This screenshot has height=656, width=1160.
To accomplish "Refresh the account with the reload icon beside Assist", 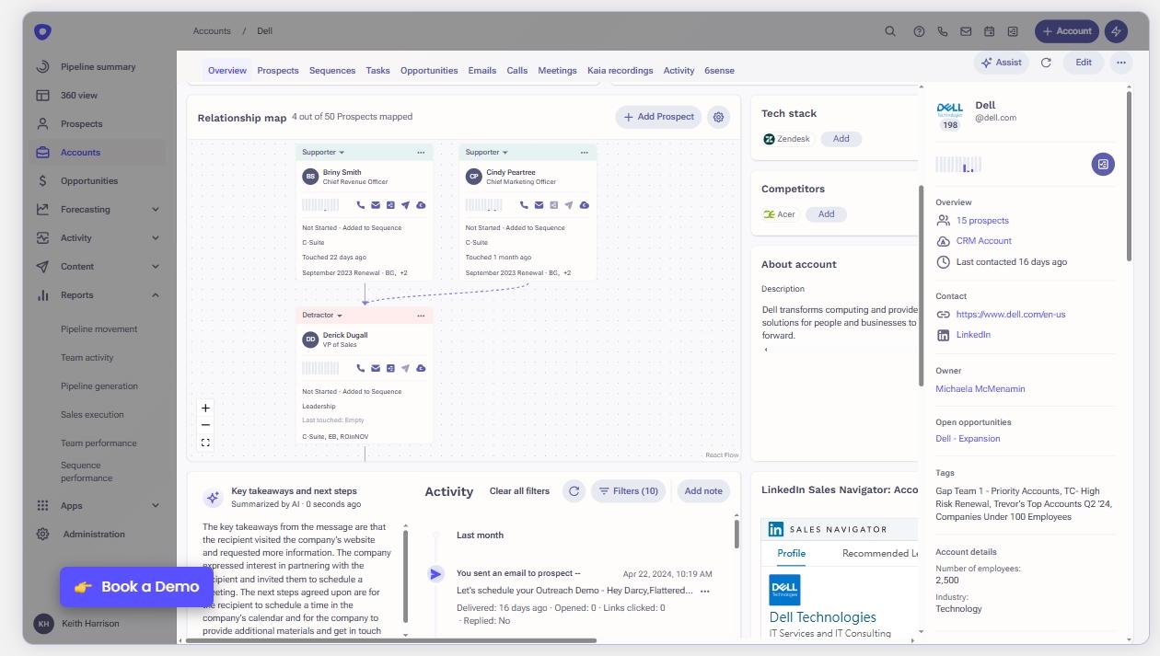I will tap(1046, 63).
